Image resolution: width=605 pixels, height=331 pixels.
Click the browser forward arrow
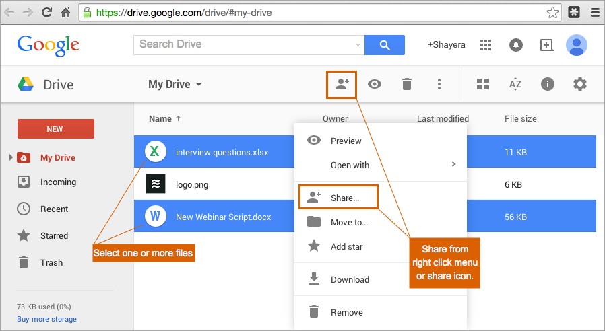28,13
